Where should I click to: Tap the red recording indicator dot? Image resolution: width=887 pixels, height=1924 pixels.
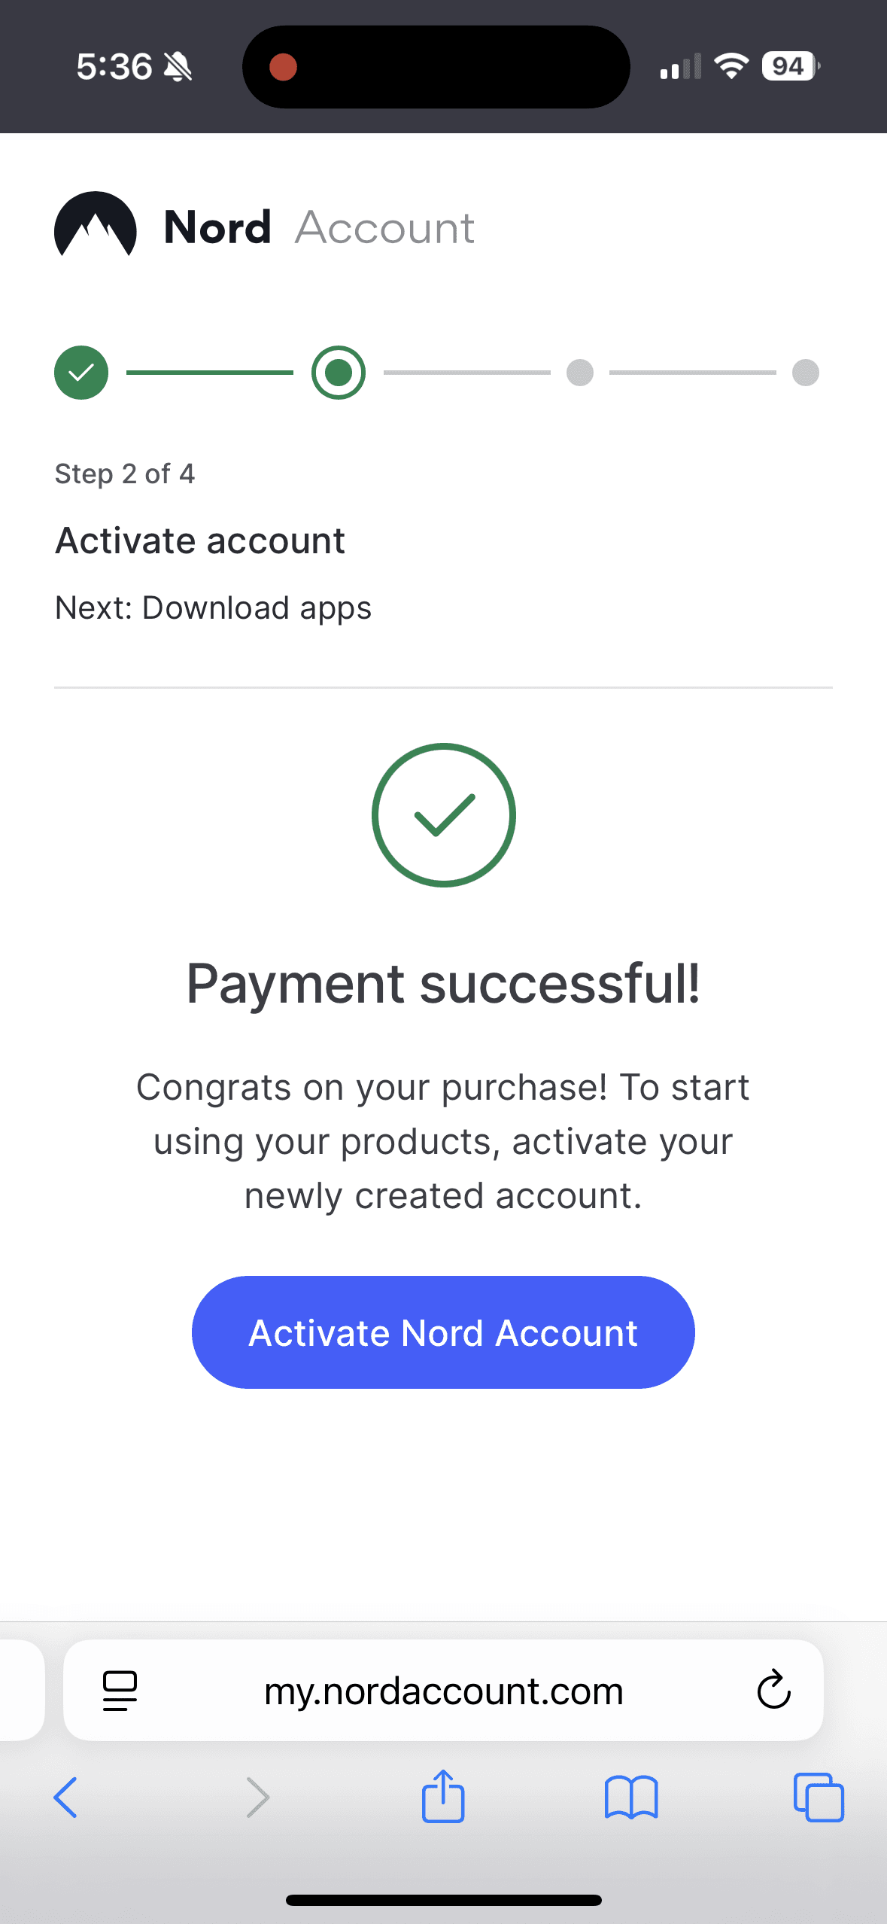click(284, 67)
